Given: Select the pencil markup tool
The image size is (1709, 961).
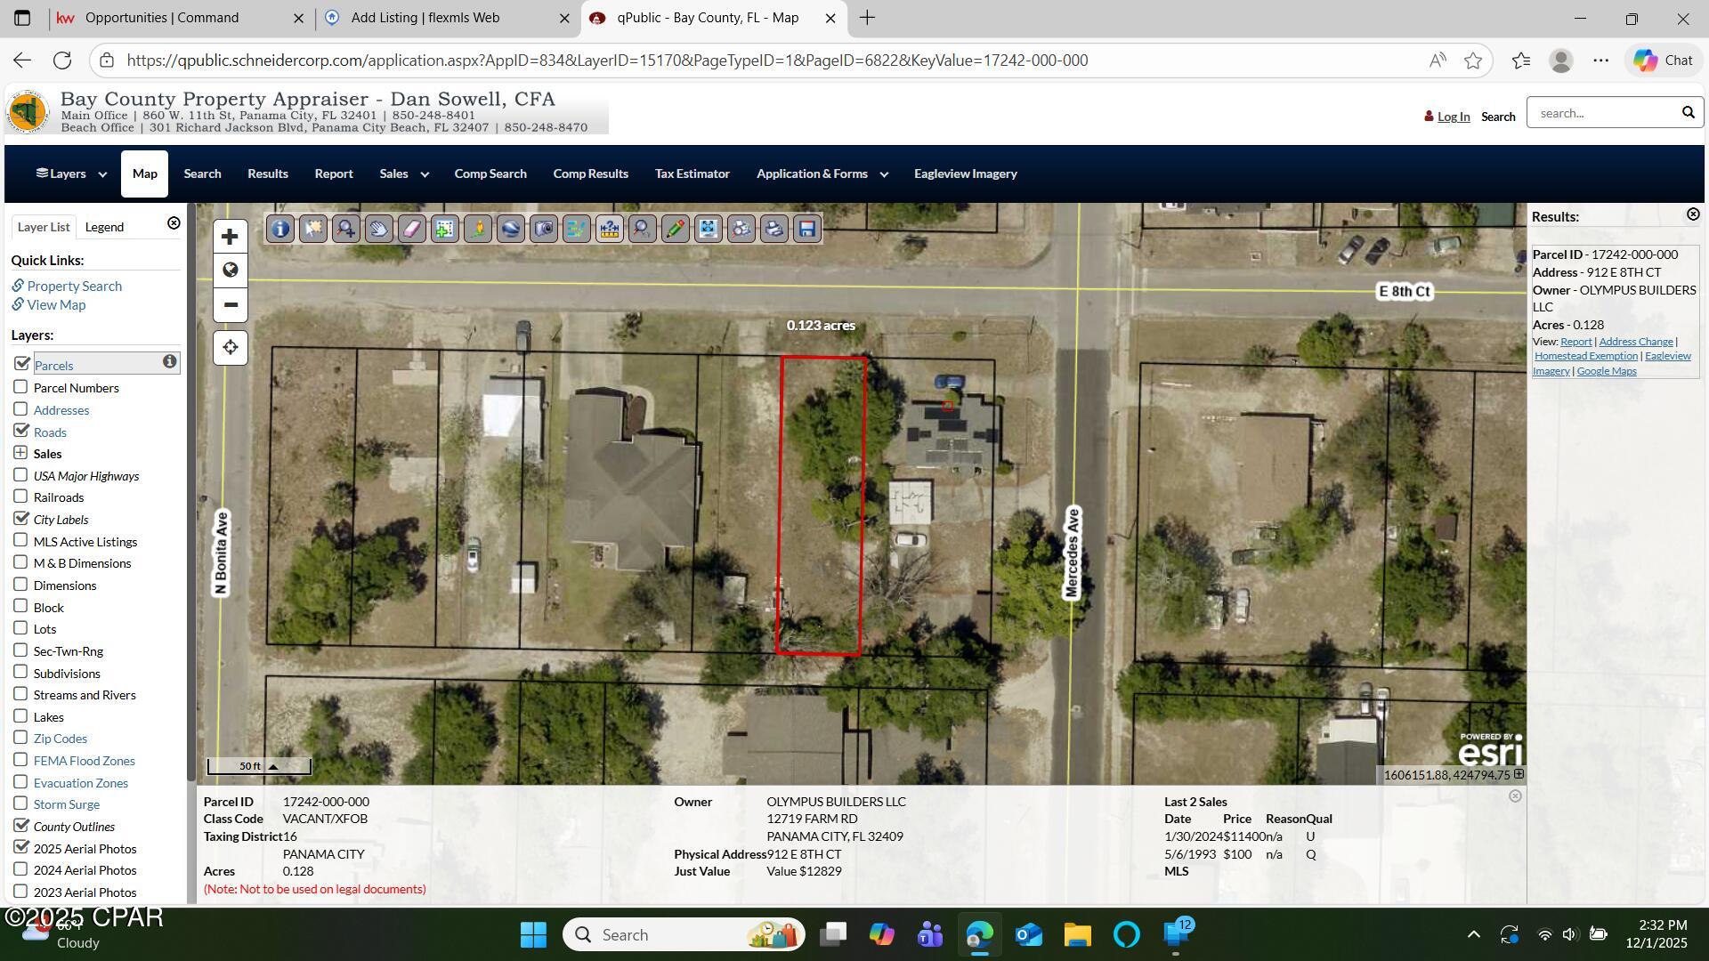Looking at the screenshot, I should pos(676,229).
